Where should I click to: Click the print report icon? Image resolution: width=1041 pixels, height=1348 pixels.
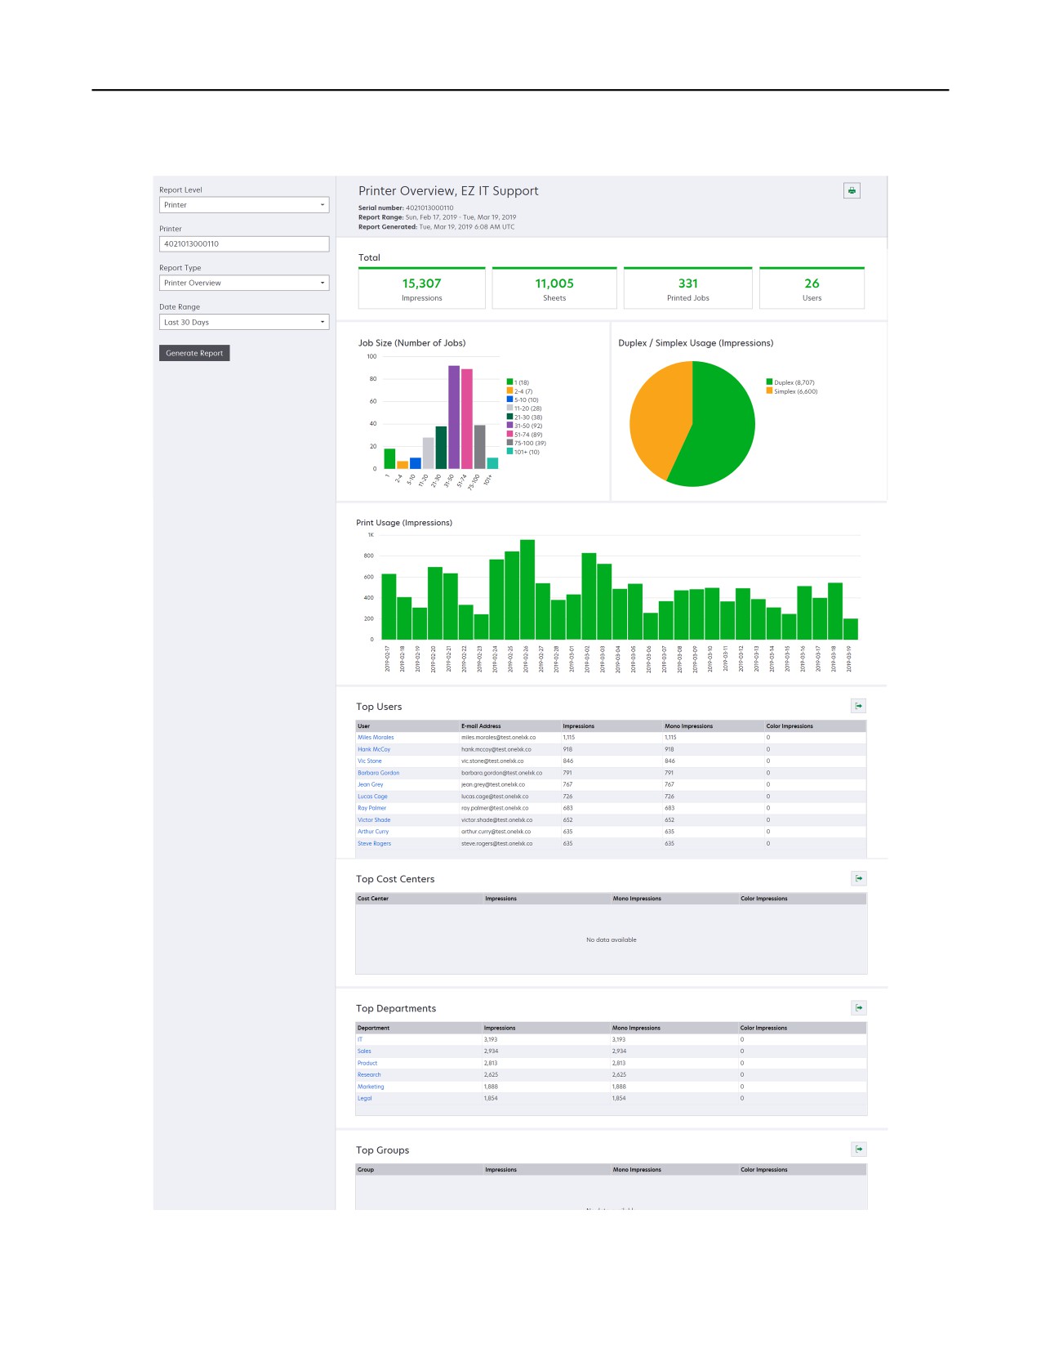852,190
